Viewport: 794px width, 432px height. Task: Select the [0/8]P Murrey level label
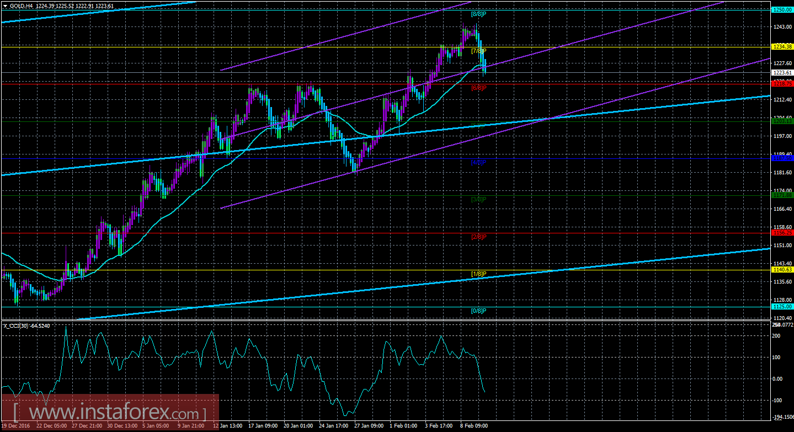tap(478, 311)
